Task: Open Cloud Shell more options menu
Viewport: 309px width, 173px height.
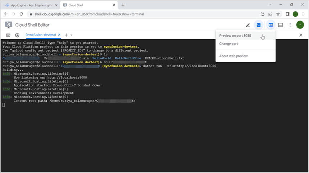Action: tap(290, 25)
